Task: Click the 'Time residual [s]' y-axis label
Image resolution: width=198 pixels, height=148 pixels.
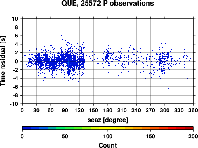Action: [3, 61]
